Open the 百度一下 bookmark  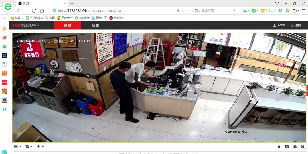(x=100, y=18)
